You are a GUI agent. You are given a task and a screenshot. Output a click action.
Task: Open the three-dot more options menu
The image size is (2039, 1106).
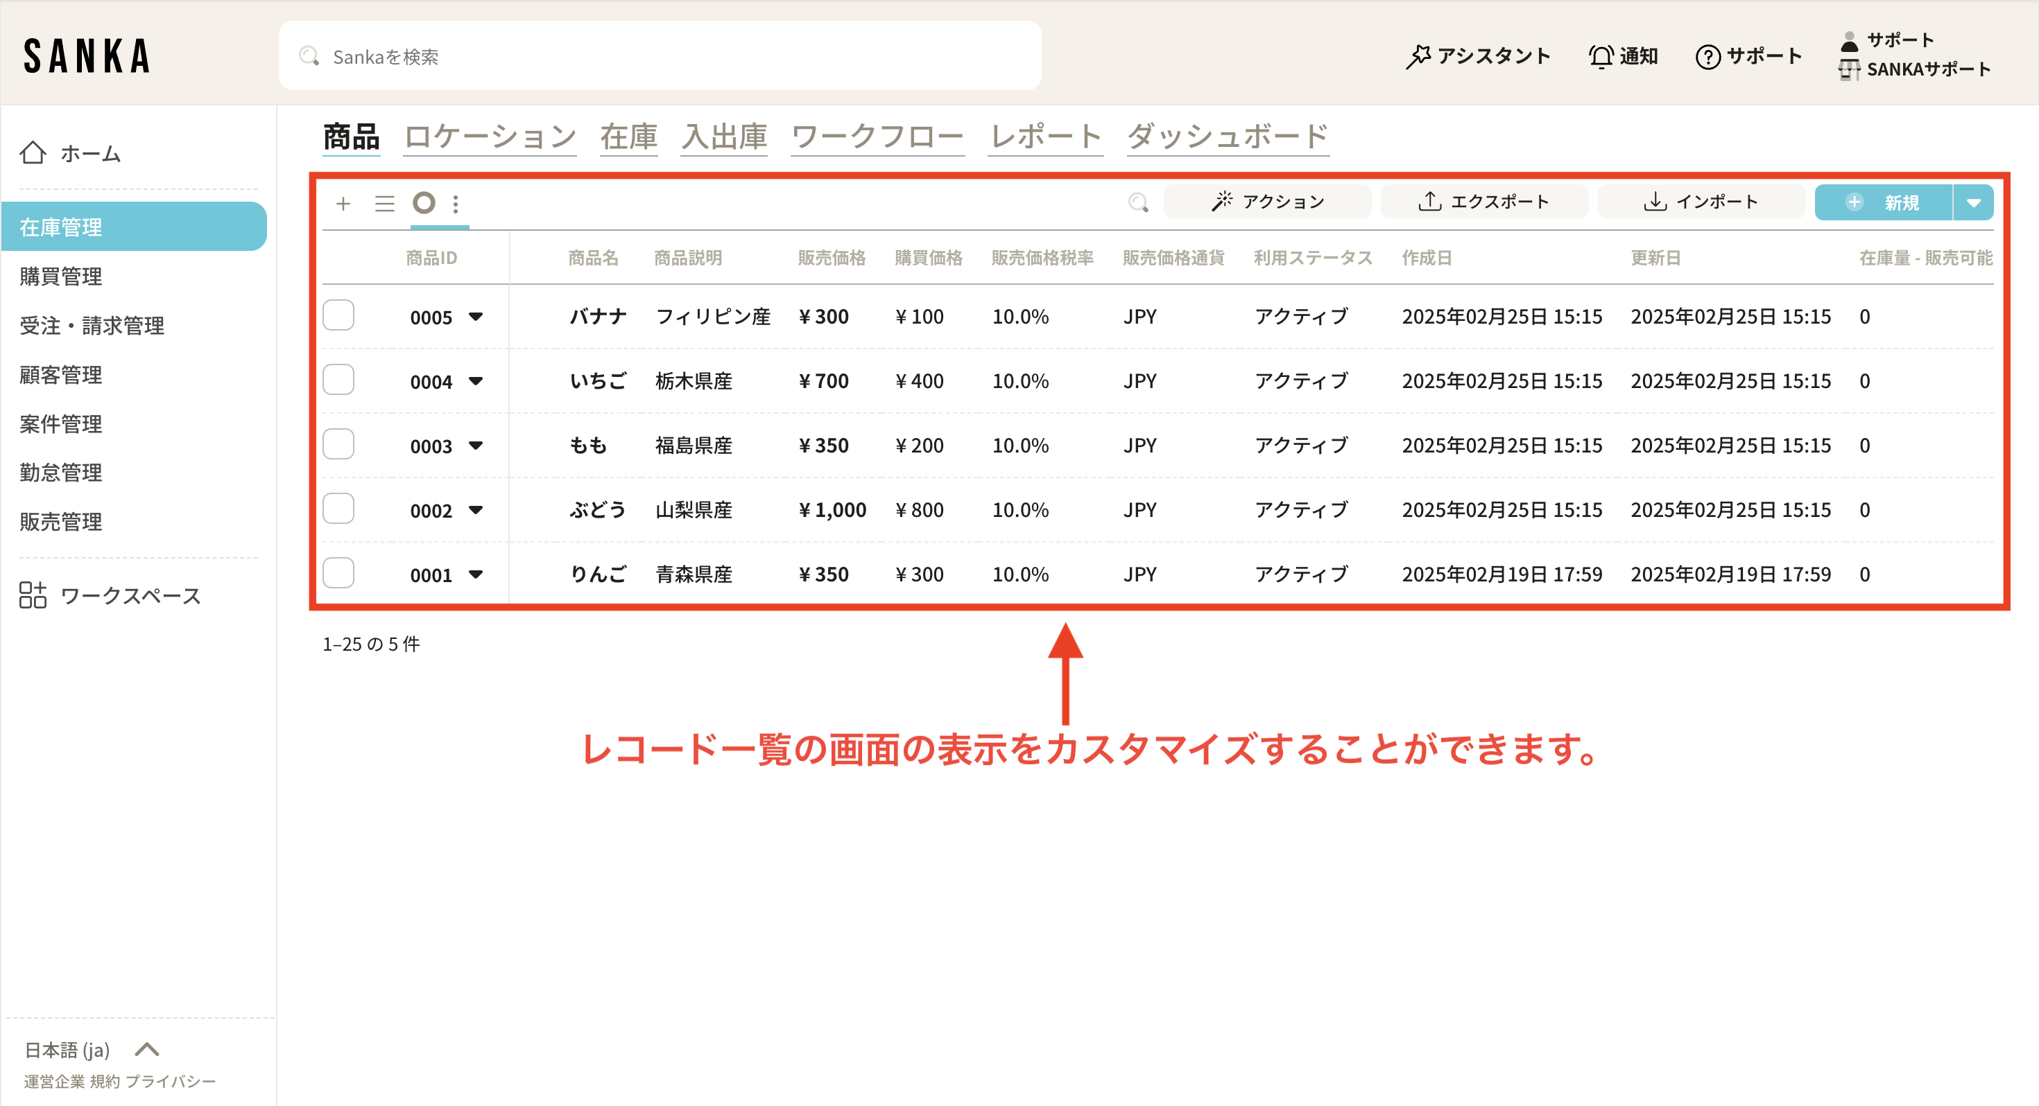coord(455,203)
